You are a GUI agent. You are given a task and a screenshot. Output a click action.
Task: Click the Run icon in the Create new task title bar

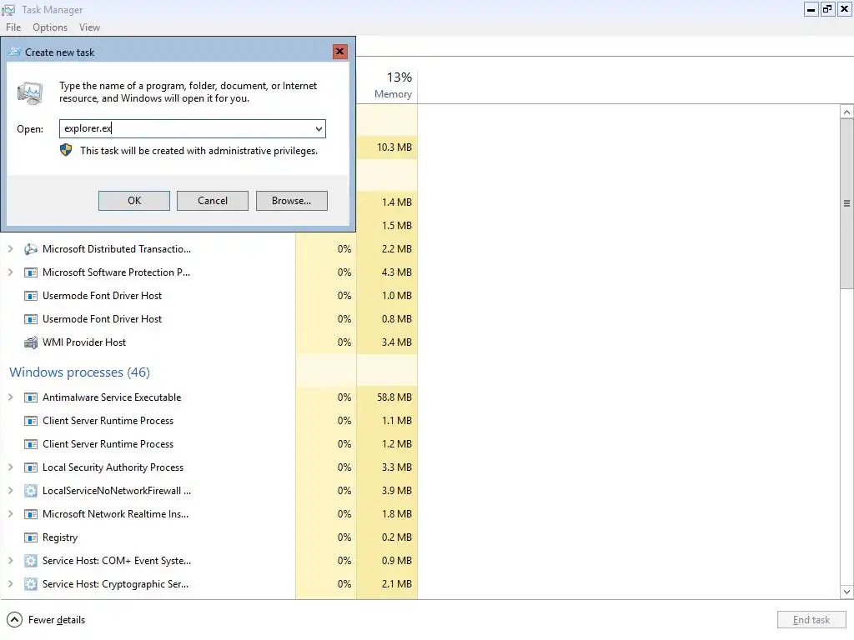(x=15, y=52)
